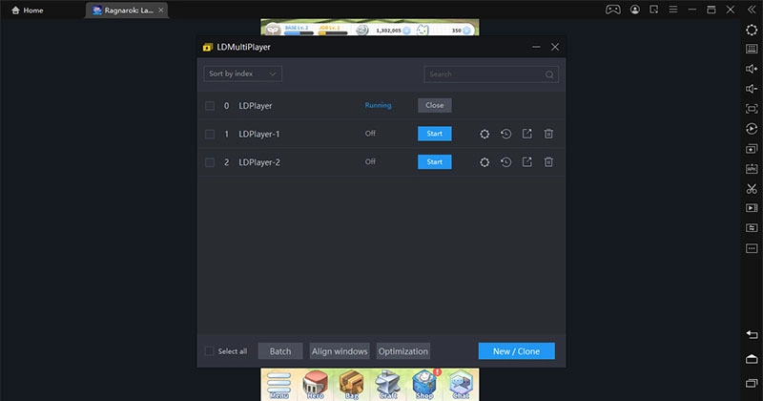Create desktop shortcut for LDPlayer-2
This screenshot has height=401, width=763.
point(527,162)
